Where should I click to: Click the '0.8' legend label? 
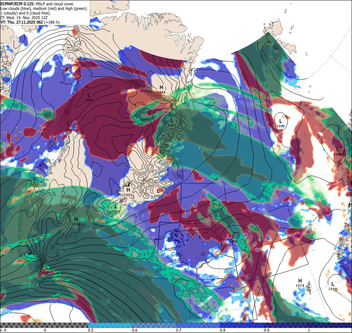tap(223, 330)
